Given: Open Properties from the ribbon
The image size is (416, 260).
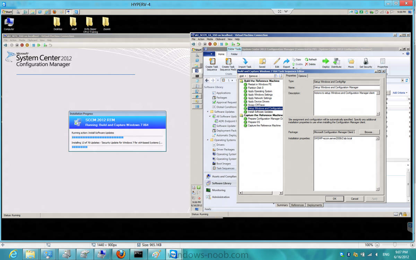Looking at the screenshot, I should 382,63.
